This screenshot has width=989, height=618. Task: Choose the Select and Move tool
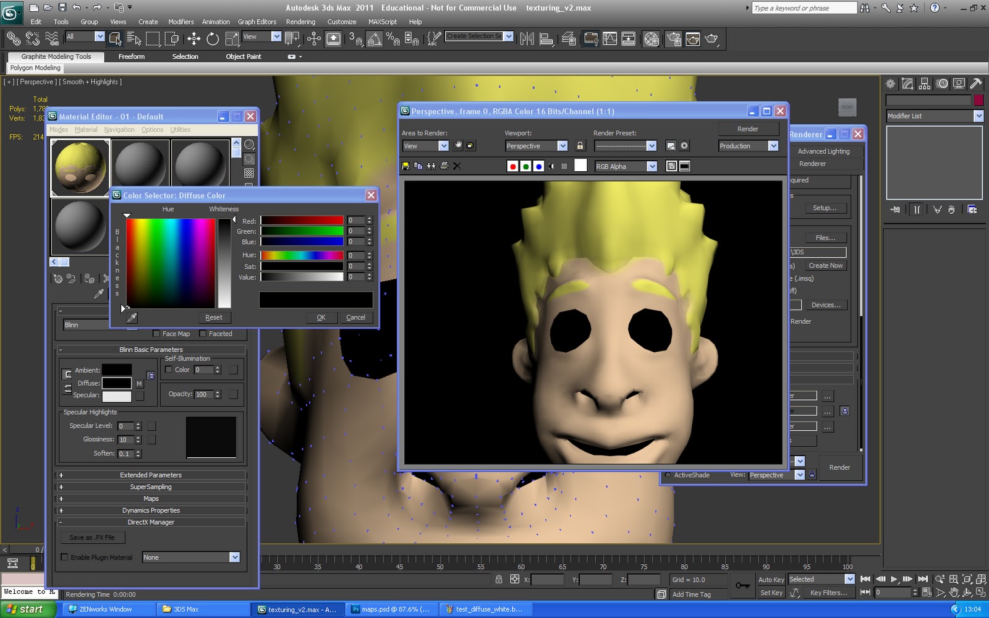click(193, 39)
